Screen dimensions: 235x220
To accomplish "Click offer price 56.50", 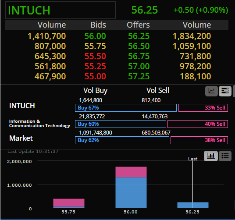I will [139, 46].
